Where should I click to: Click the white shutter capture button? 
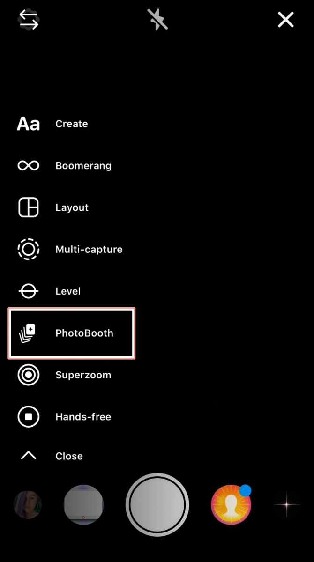[x=157, y=505]
